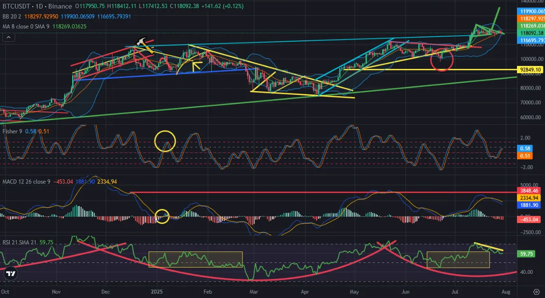This screenshot has height=298, width=545.
Task: Collapse the indicator legend chevron arrow
Action: (x=9, y=37)
